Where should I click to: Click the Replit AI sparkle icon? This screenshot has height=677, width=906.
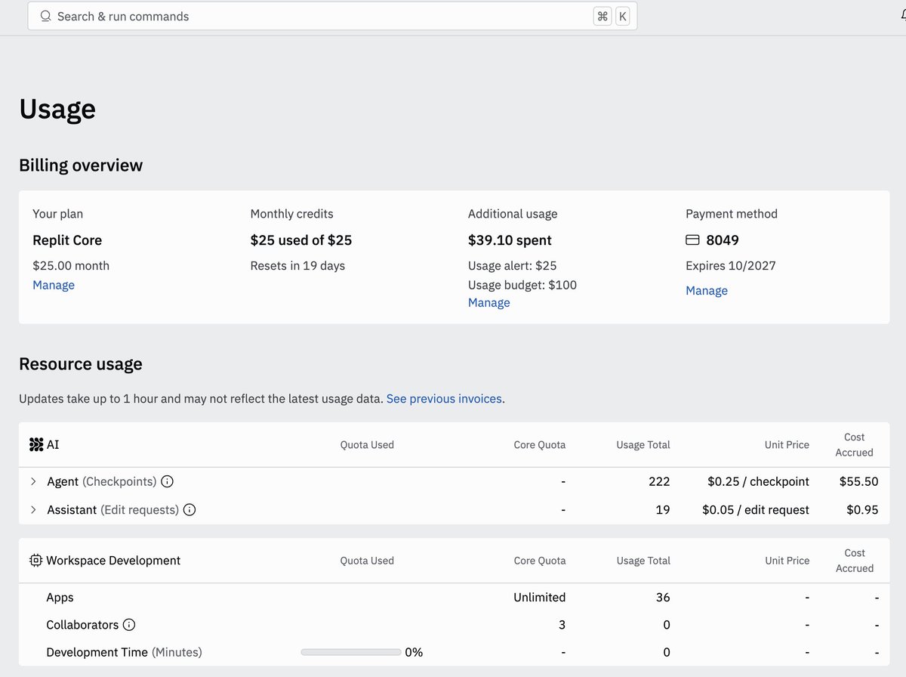35,444
